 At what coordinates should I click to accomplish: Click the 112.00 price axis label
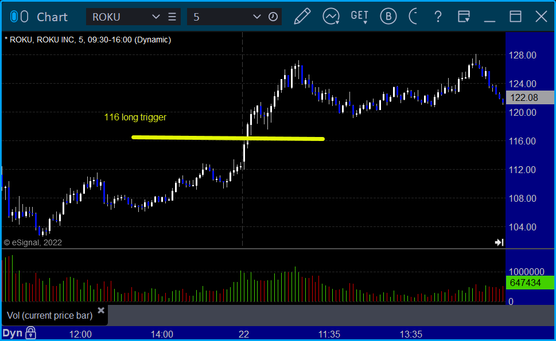point(522,170)
